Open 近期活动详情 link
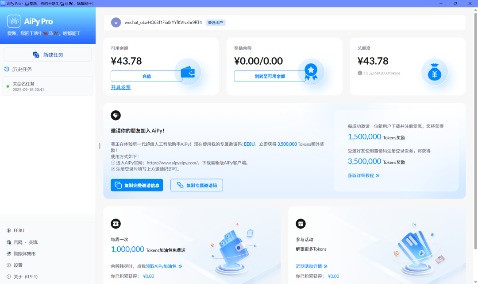This screenshot has height=284, width=478. click(312, 266)
